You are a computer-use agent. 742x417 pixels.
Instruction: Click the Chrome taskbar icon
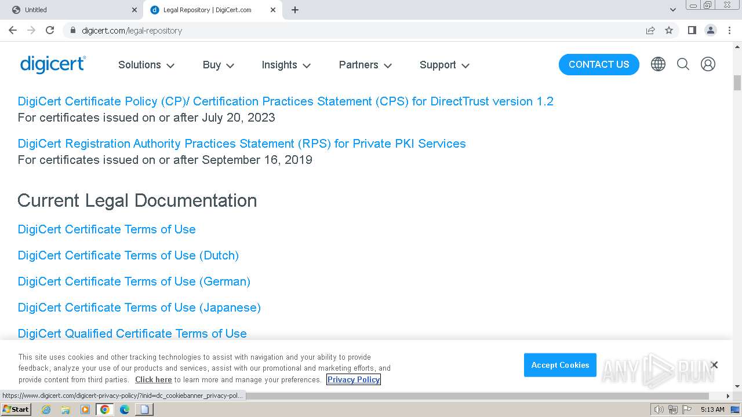pyautogui.click(x=105, y=409)
